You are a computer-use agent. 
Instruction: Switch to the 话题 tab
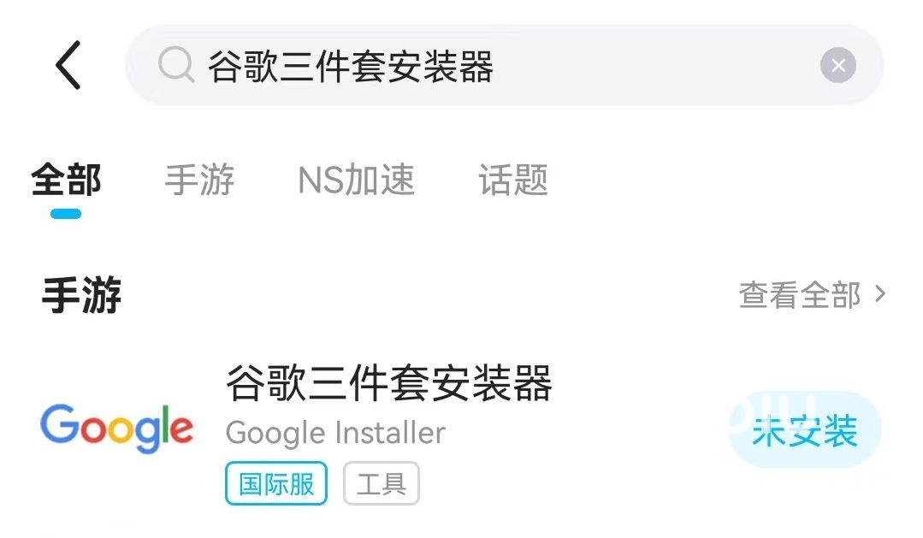point(513,180)
